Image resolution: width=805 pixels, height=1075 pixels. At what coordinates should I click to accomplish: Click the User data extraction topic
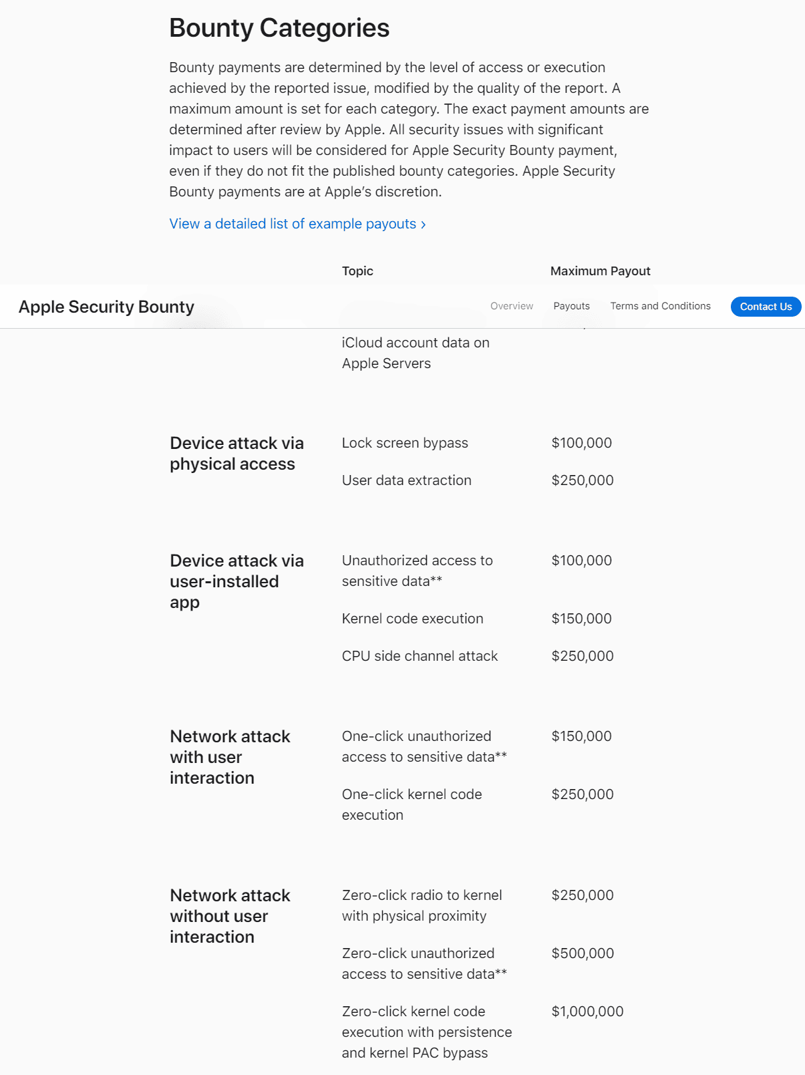[407, 480]
